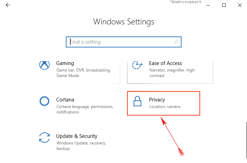The width and height of the screenshot is (247, 163).
Task: Open the Update & Security title
Action: (77, 136)
